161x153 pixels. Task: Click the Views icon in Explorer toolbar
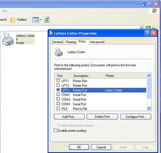(35, 20)
